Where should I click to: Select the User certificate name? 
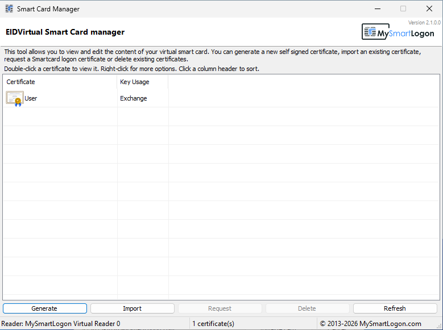(x=31, y=98)
